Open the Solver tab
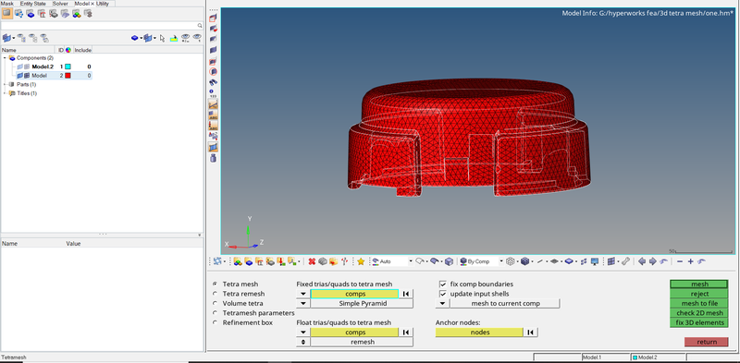The height and width of the screenshot is (363, 740). pyautogui.click(x=60, y=4)
